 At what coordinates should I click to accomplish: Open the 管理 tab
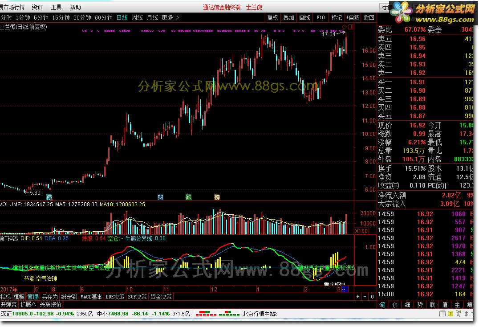coord(32,297)
